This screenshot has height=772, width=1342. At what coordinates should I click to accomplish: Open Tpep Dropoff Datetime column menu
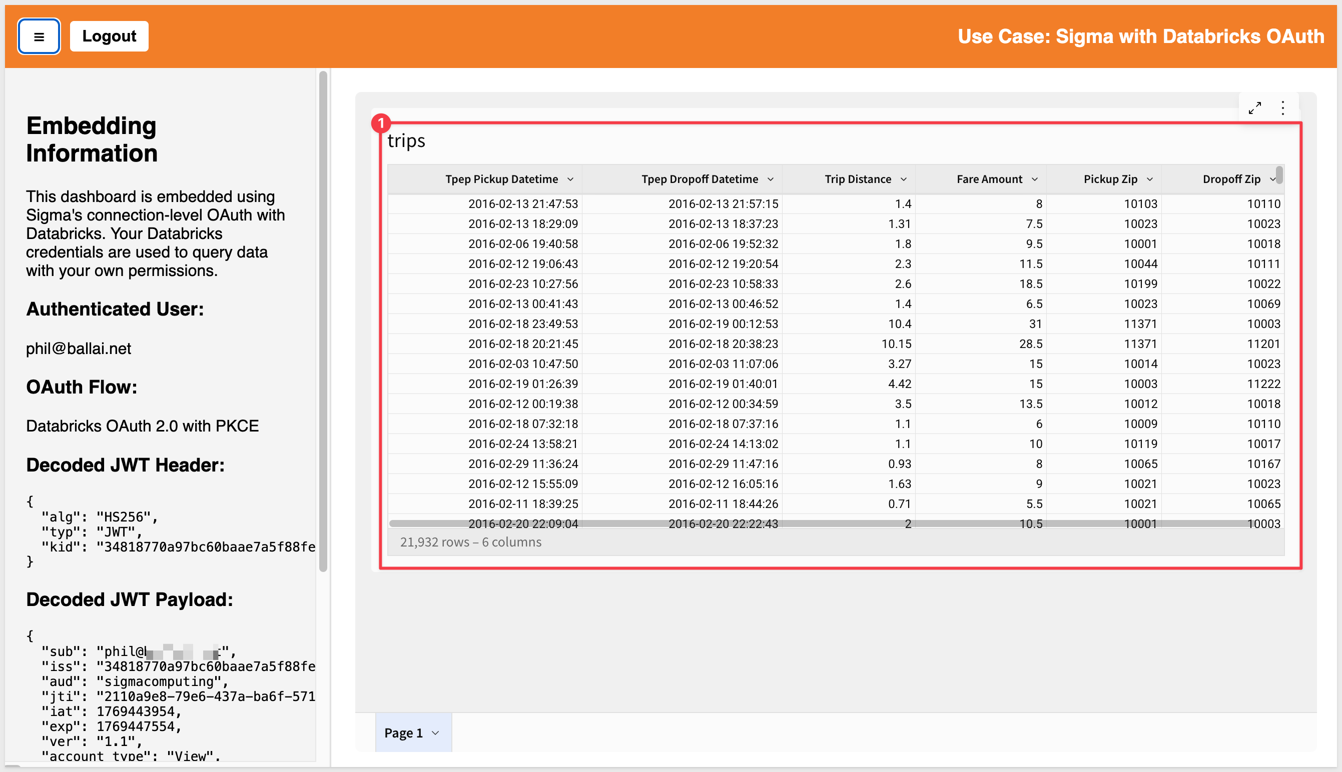click(770, 179)
